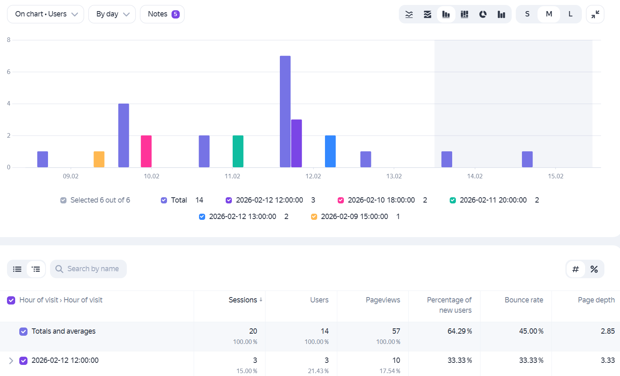Show values as percent symbol
Screen dimensions: 620x376
click(594, 269)
